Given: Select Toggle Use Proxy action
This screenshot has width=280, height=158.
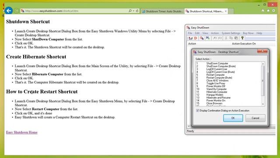Looking at the screenshot, I should [229, 83].
